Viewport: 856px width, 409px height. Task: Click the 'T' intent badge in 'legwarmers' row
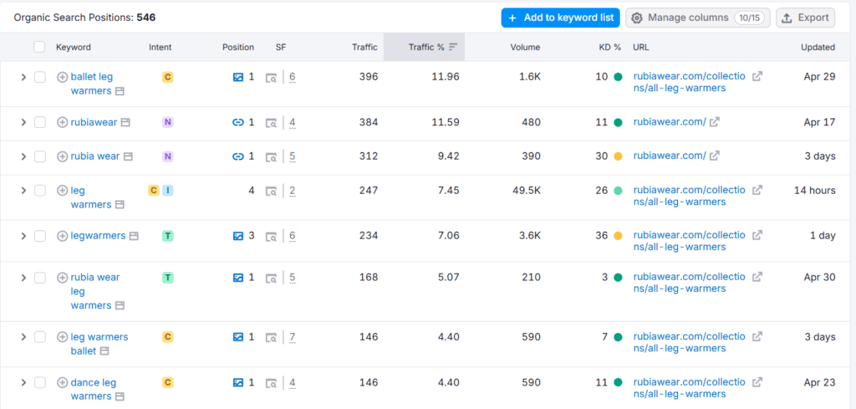coord(167,236)
